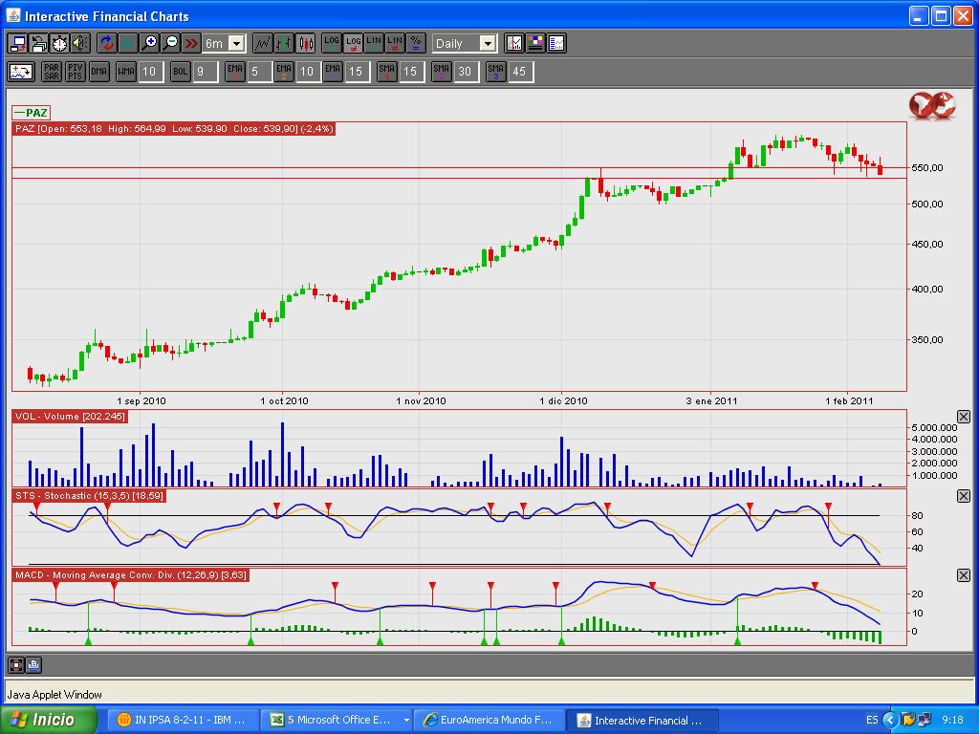Open the 6m time range dropdown
This screenshot has width=979, height=734.
point(236,44)
